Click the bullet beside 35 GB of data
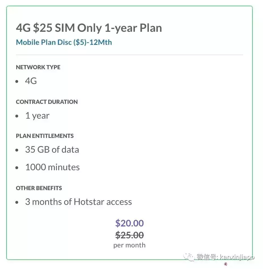This screenshot has width=263, height=269. 18,150
